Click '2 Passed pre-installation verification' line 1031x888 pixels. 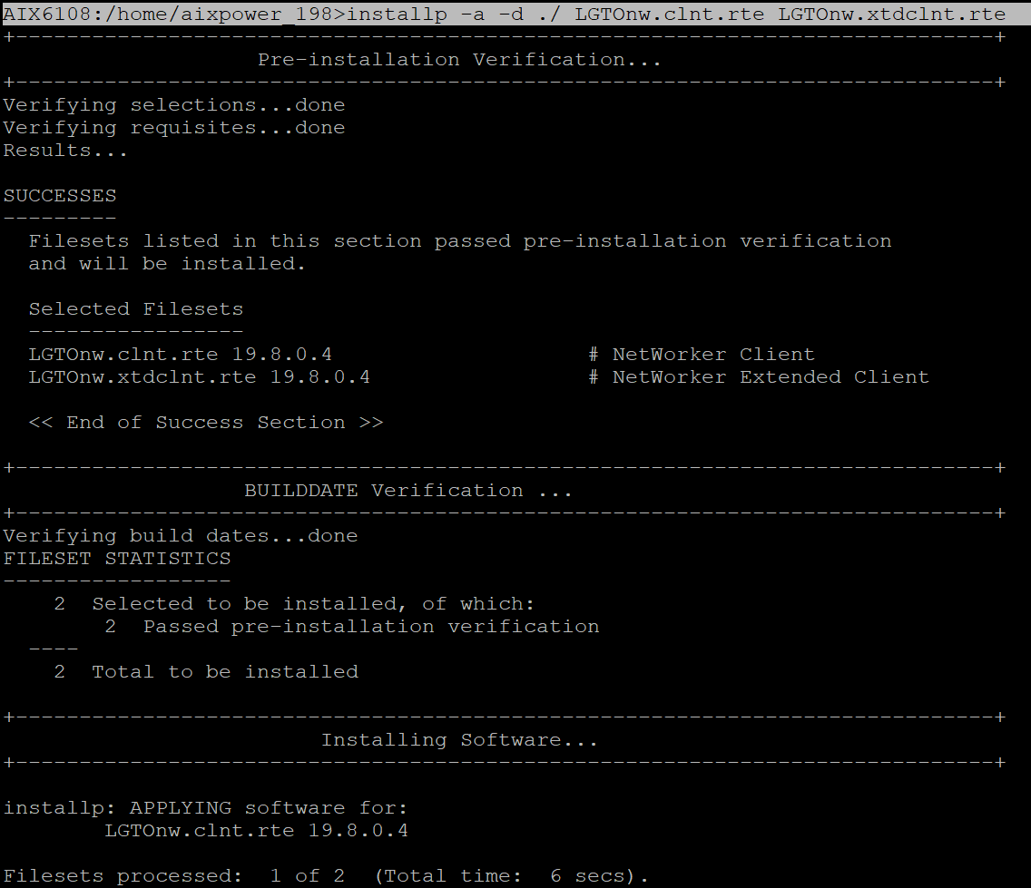[x=352, y=627]
